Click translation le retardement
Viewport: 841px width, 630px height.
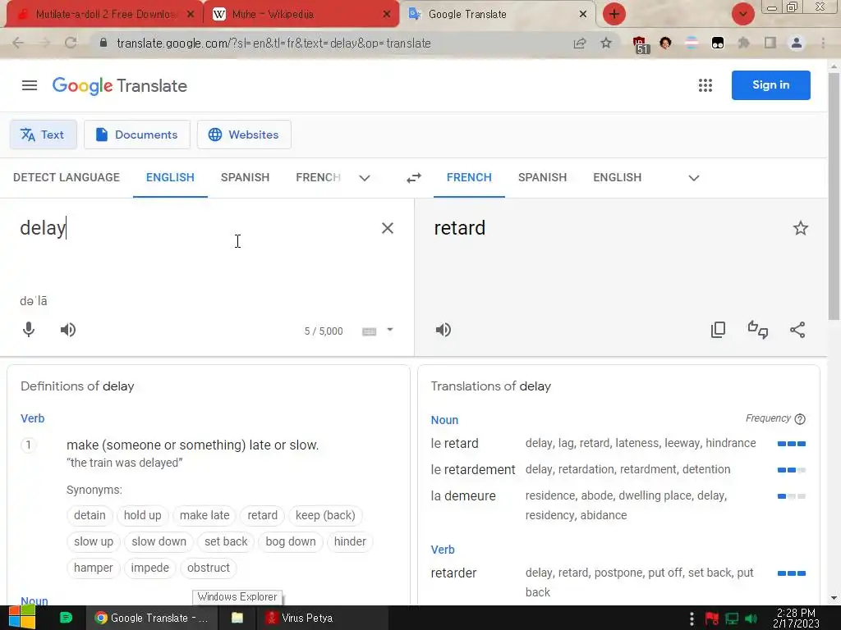473,470
